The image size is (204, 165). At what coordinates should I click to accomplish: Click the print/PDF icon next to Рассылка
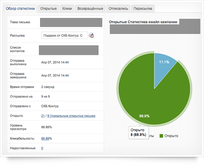tap(91, 35)
